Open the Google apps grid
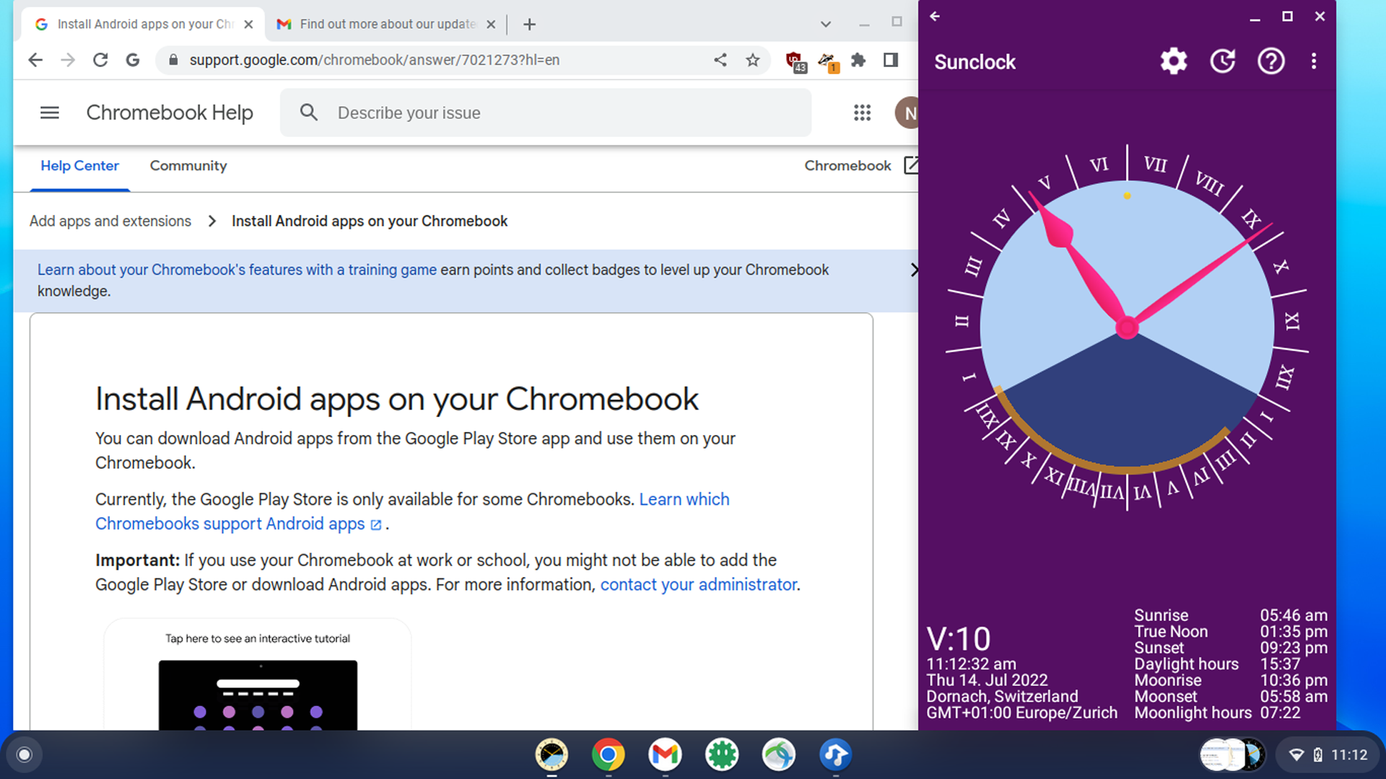The width and height of the screenshot is (1386, 779). pyautogui.click(x=862, y=113)
